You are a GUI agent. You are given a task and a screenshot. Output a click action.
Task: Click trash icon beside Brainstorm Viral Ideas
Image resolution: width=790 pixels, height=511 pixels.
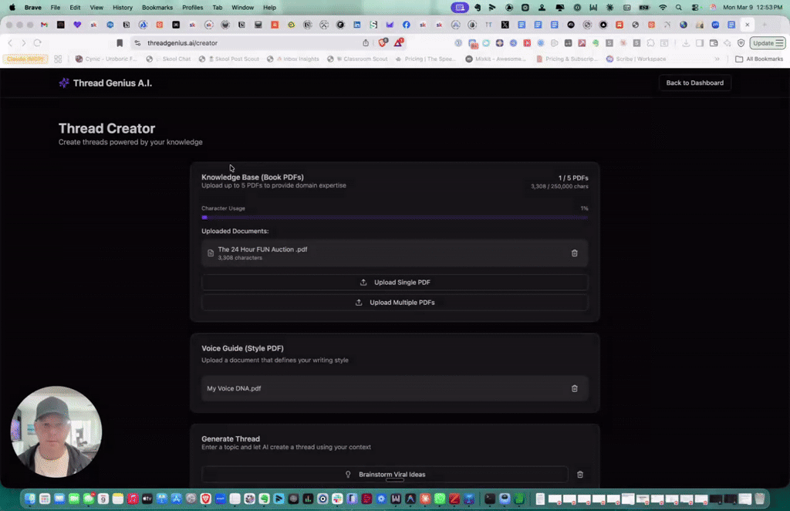580,474
